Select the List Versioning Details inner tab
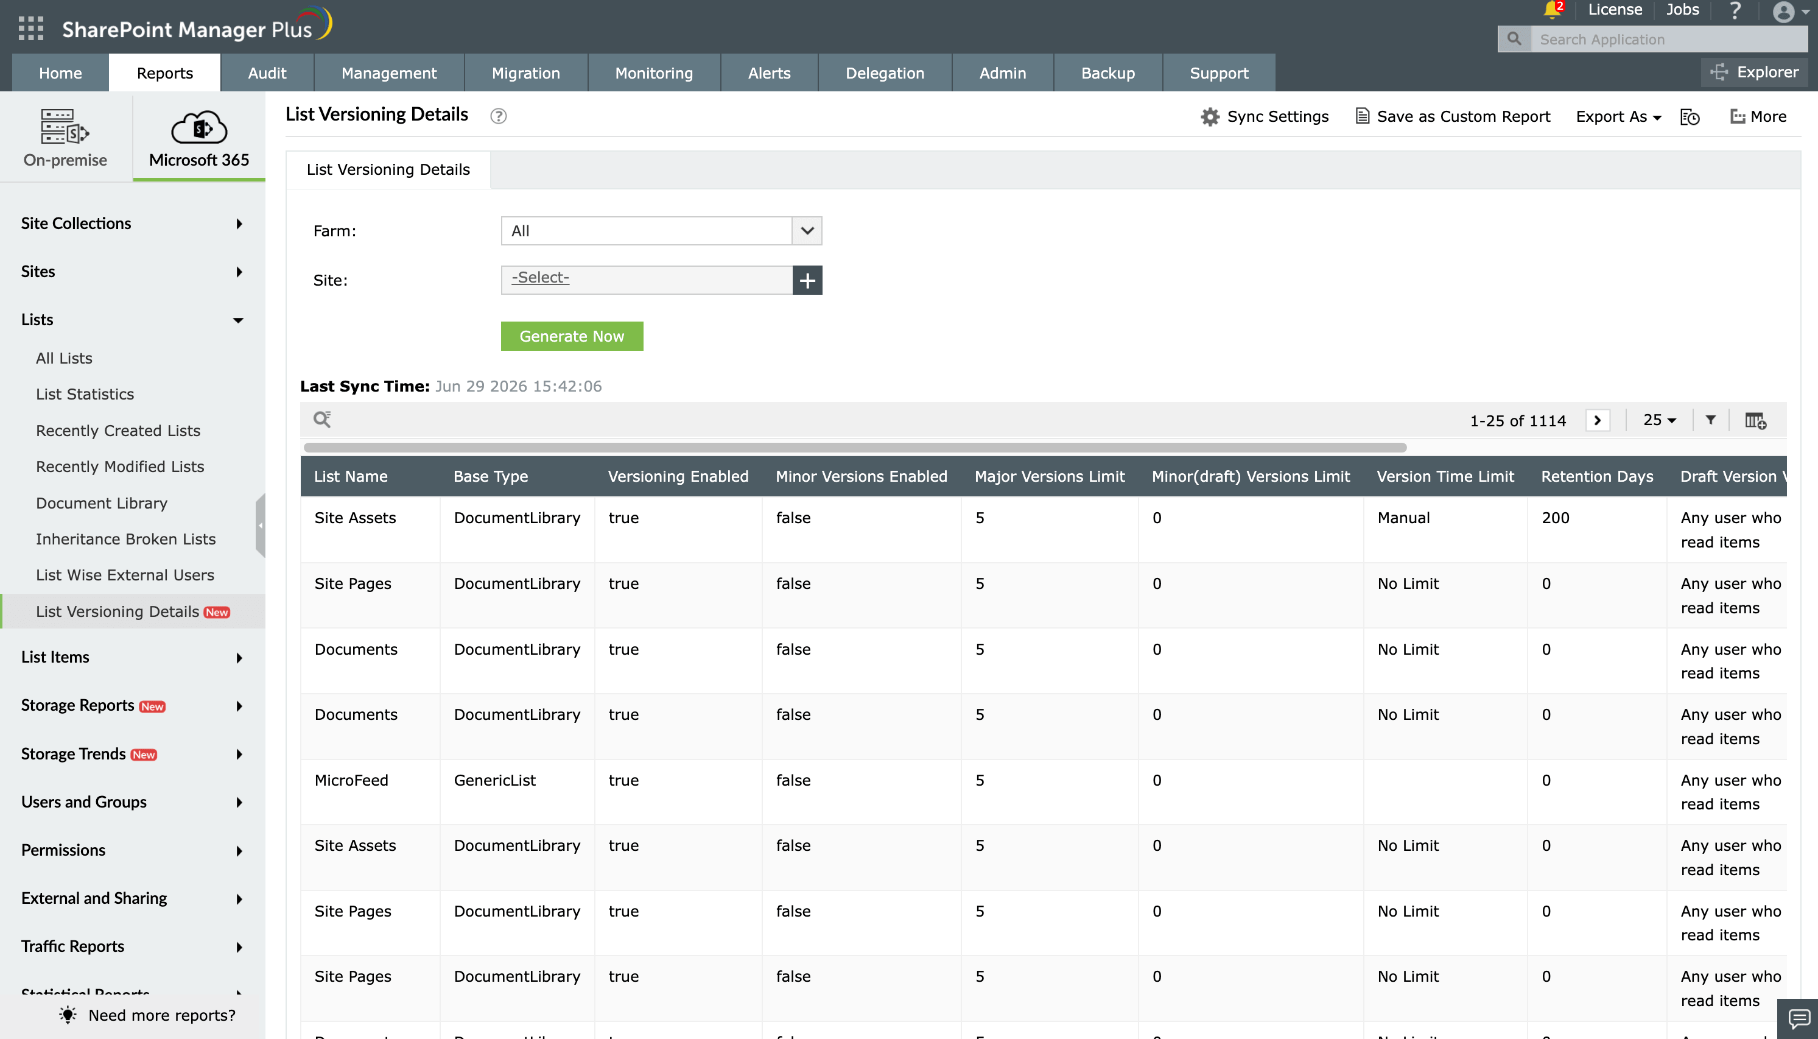This screenshot has width=1818, height=1039. click(x=388, y=170)
